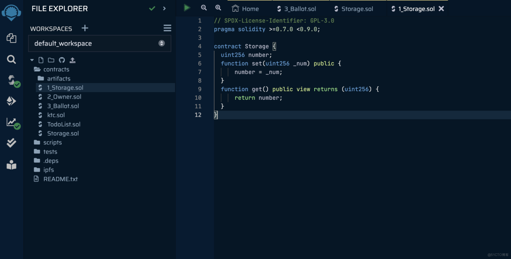This screenshot has width=511, height=259.
Task: Upload a file into workspace icon
Action: [73, 60]
